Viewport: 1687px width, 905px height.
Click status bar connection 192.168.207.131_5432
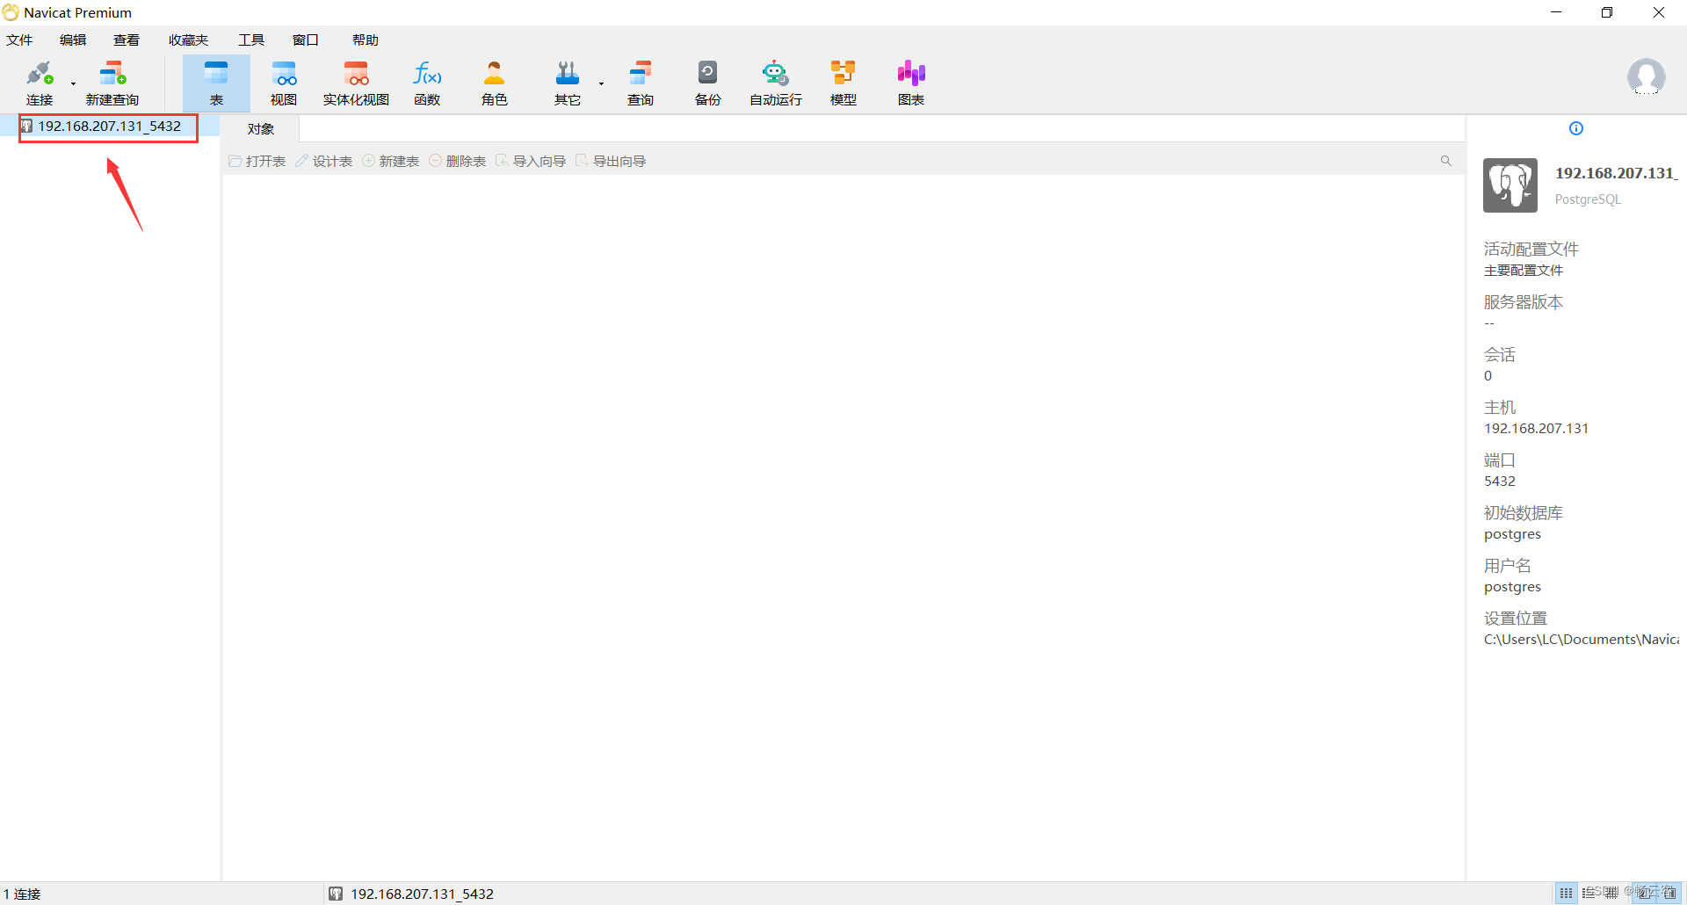(x=411, y=894)
